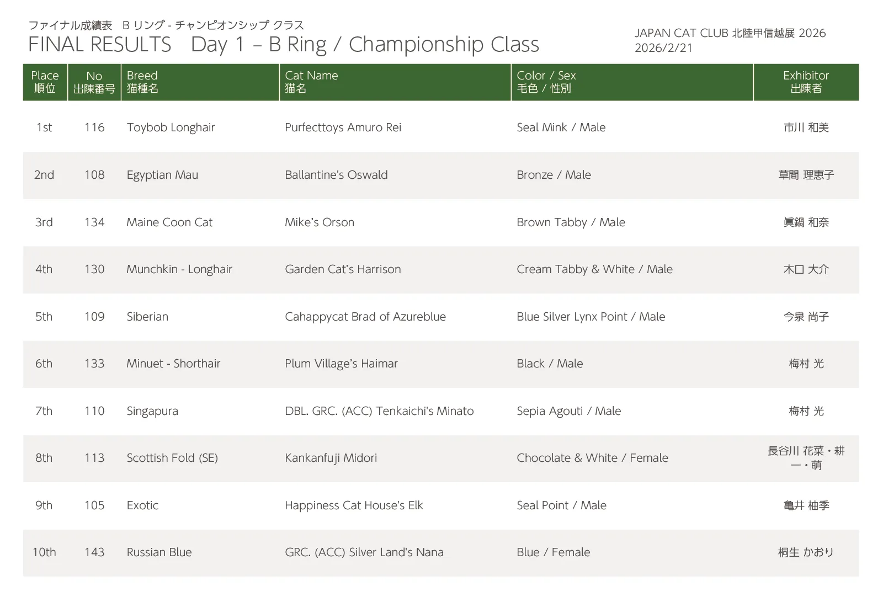Screen dimensions: 883x597
Task: Click the Color / Sex column header
Action: (546, 82)
